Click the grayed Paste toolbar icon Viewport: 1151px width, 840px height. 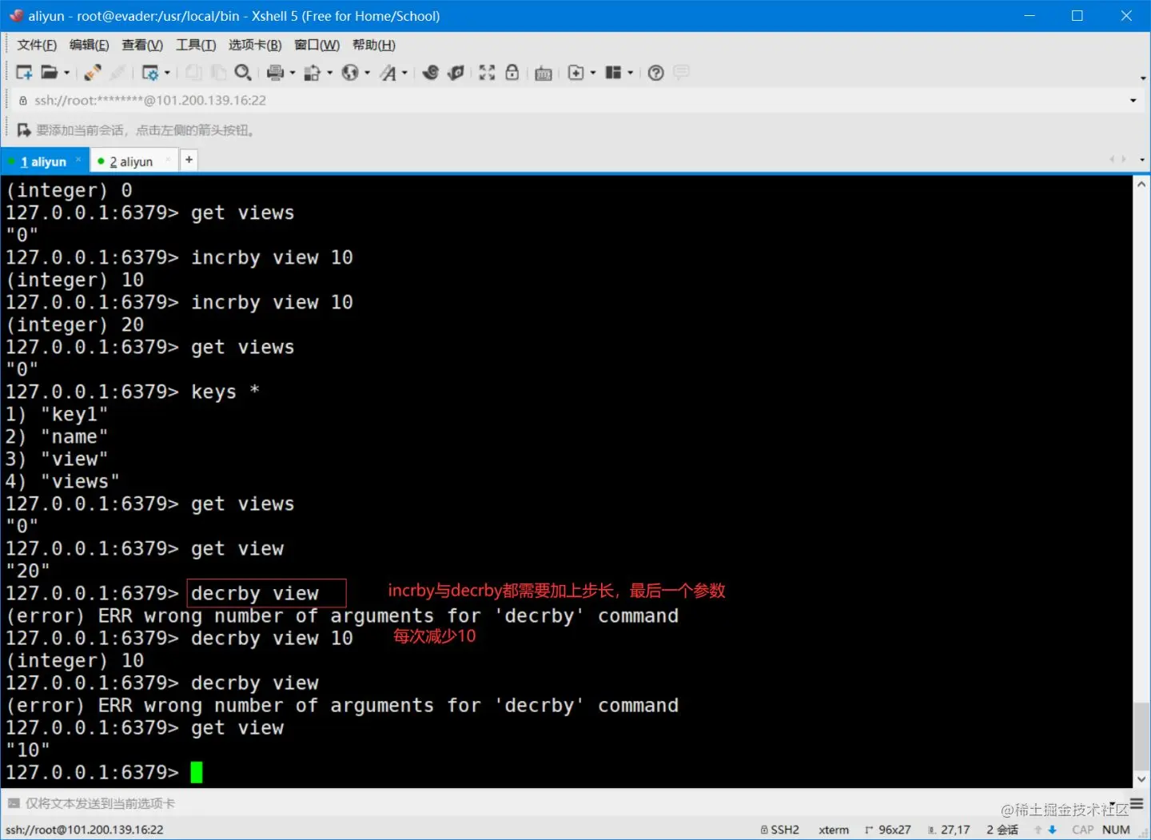(218, 73)
